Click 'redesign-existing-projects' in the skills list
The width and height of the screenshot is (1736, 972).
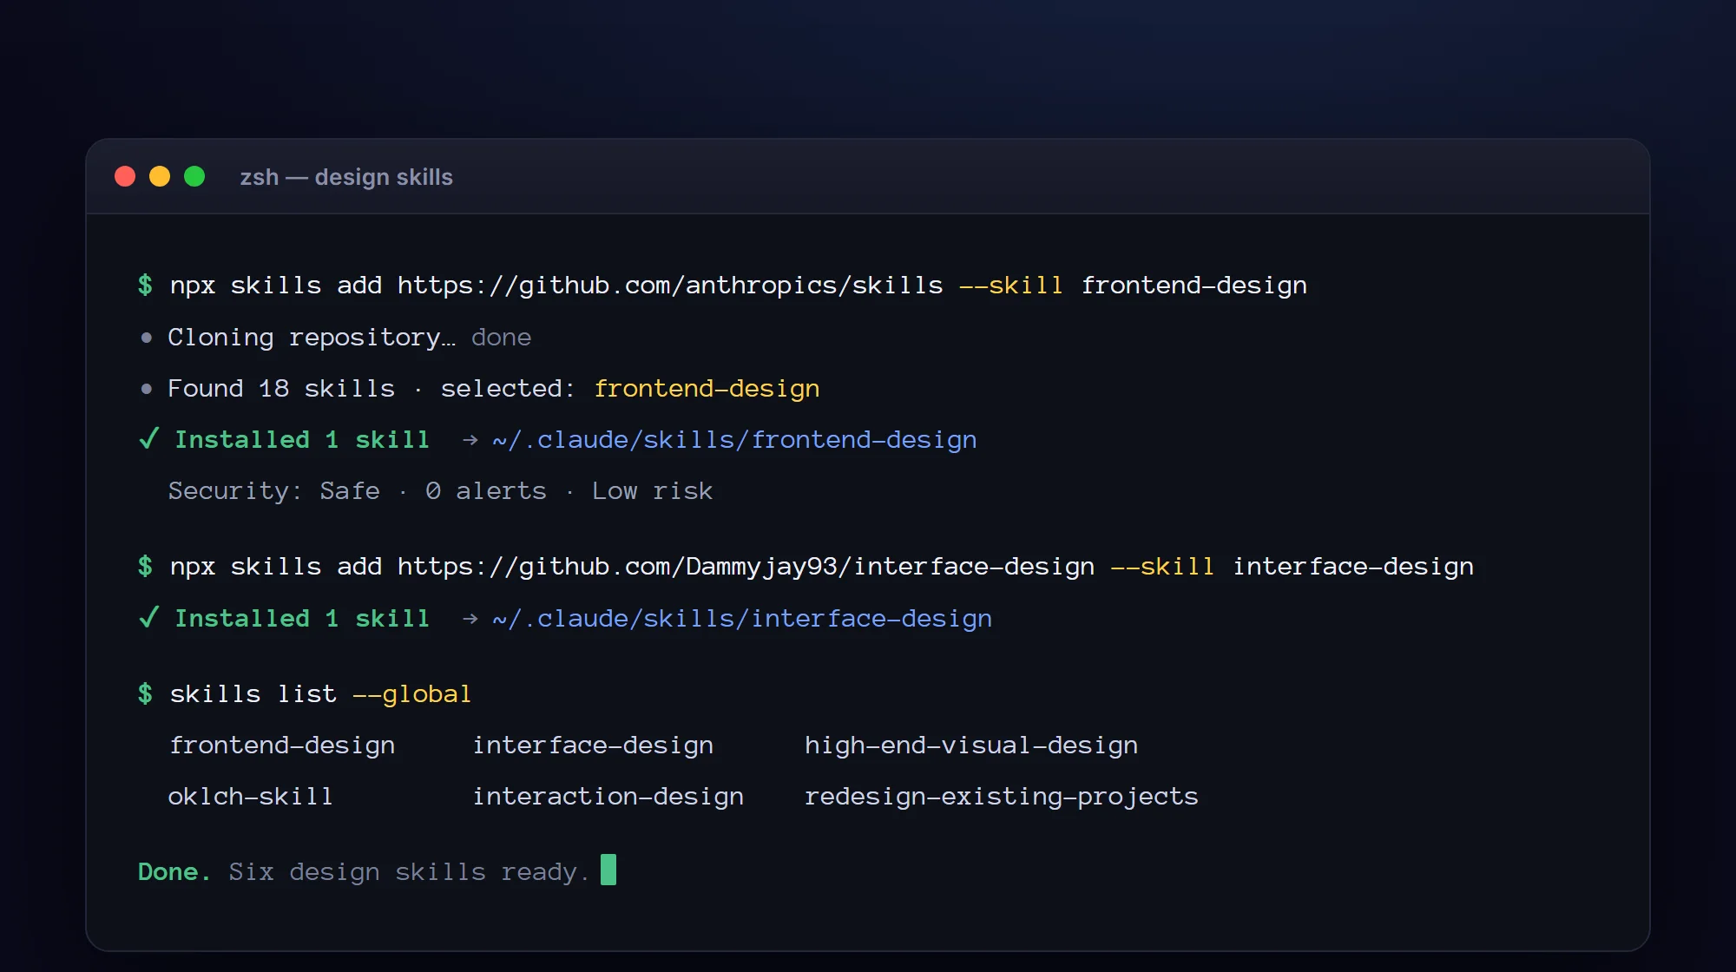[x=1001, y=797]
